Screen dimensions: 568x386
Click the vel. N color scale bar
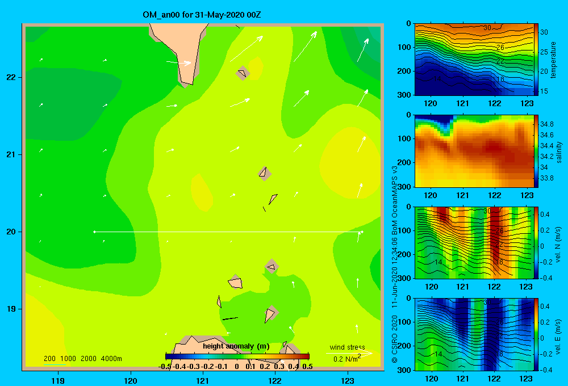coord(536,243)
